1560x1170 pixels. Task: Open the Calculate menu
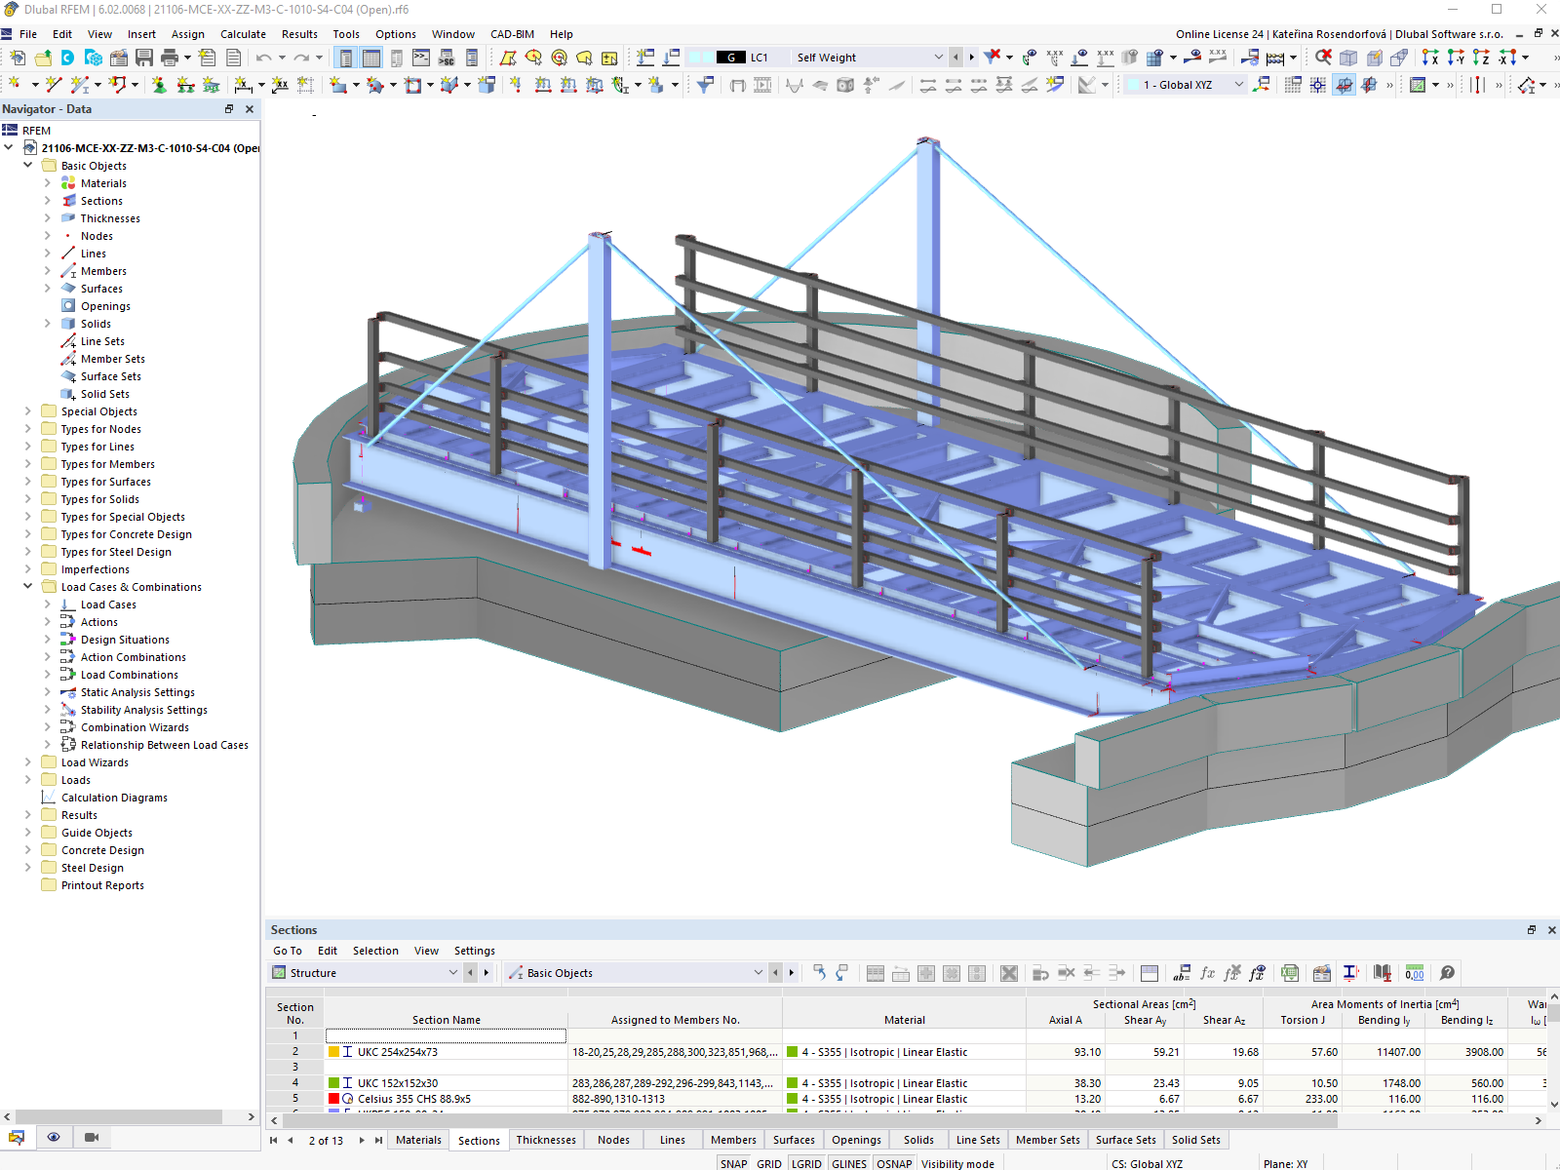[x=243, y=34]
